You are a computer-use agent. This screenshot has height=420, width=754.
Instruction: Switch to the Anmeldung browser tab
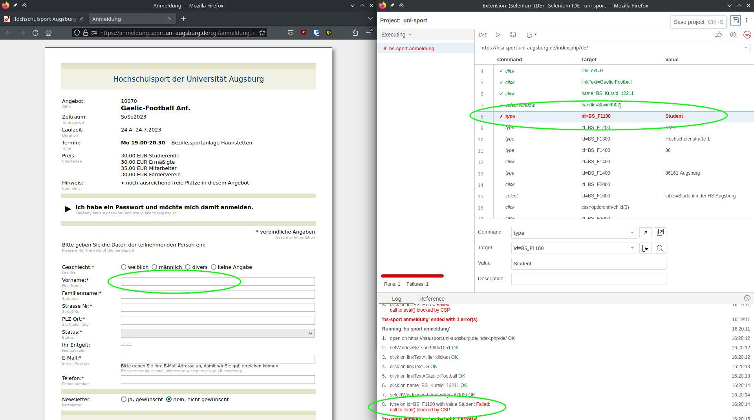(x=132, y=19)
